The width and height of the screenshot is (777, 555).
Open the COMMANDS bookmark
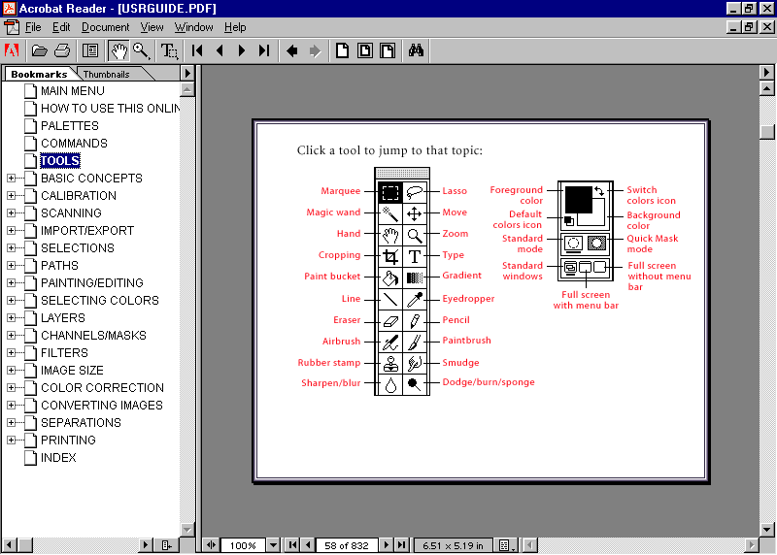(x=74, y=143)
